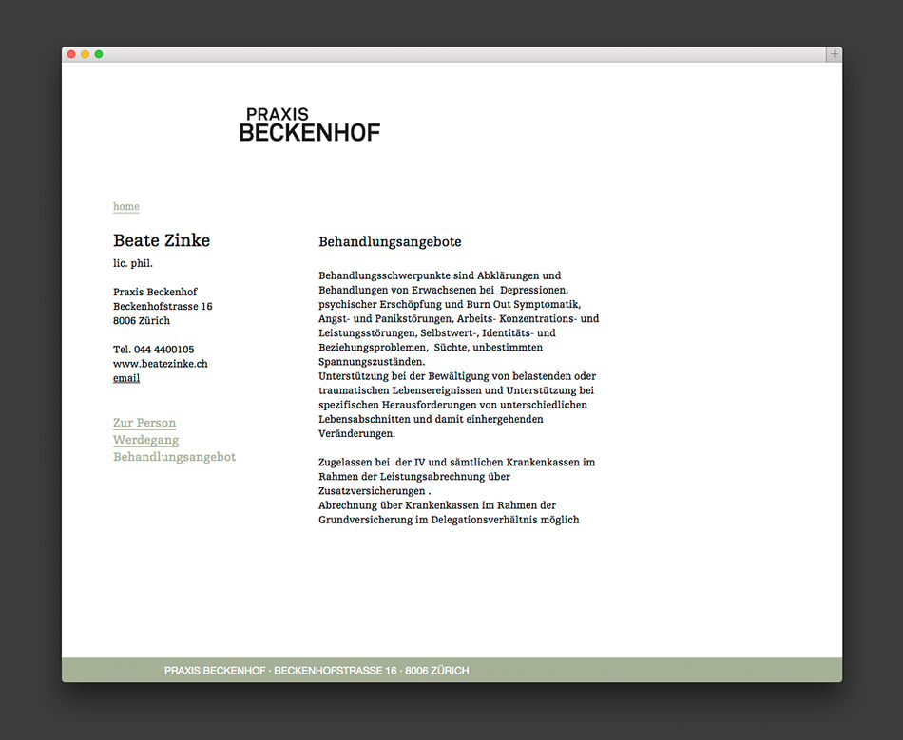Click the paragraph starting with Behandlungsschwerpunkte
The width and height of the screenshot is (903, 740).
click(458, 318)
